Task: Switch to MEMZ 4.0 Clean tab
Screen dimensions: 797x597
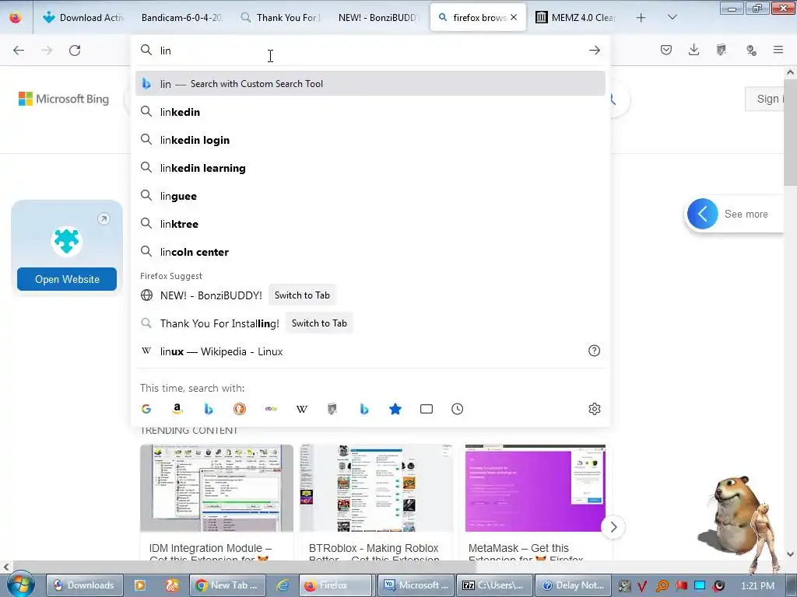Action: tap(577, 17)
